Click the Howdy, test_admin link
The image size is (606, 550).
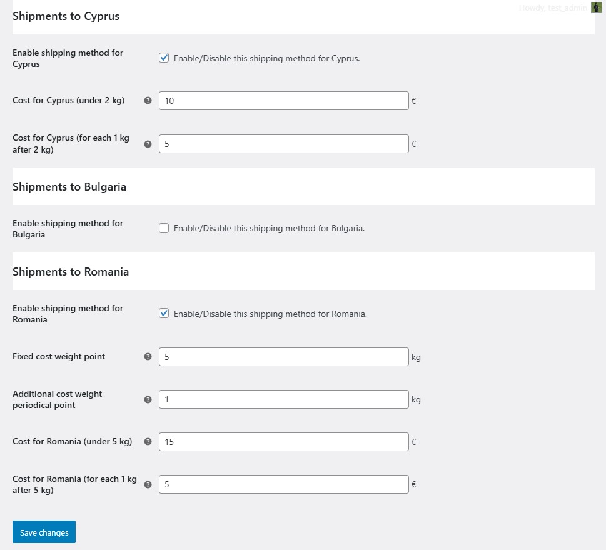(553, 7)
